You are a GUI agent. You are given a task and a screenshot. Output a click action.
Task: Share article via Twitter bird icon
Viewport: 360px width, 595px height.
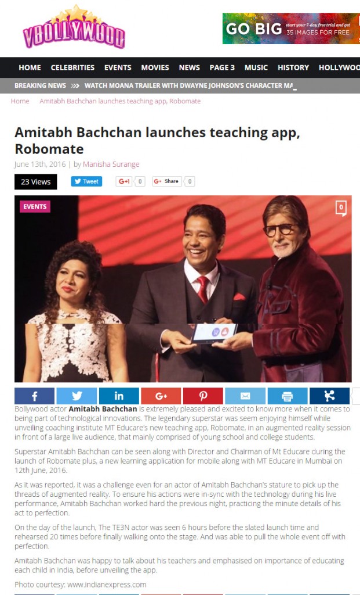[x=77, y=396]
